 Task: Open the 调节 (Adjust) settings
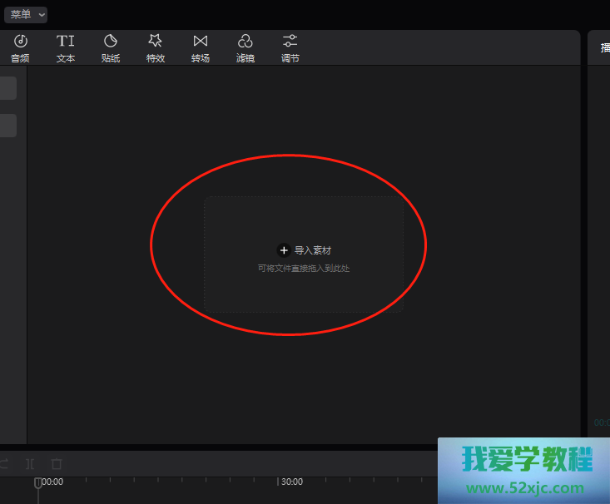coord(290,48)
